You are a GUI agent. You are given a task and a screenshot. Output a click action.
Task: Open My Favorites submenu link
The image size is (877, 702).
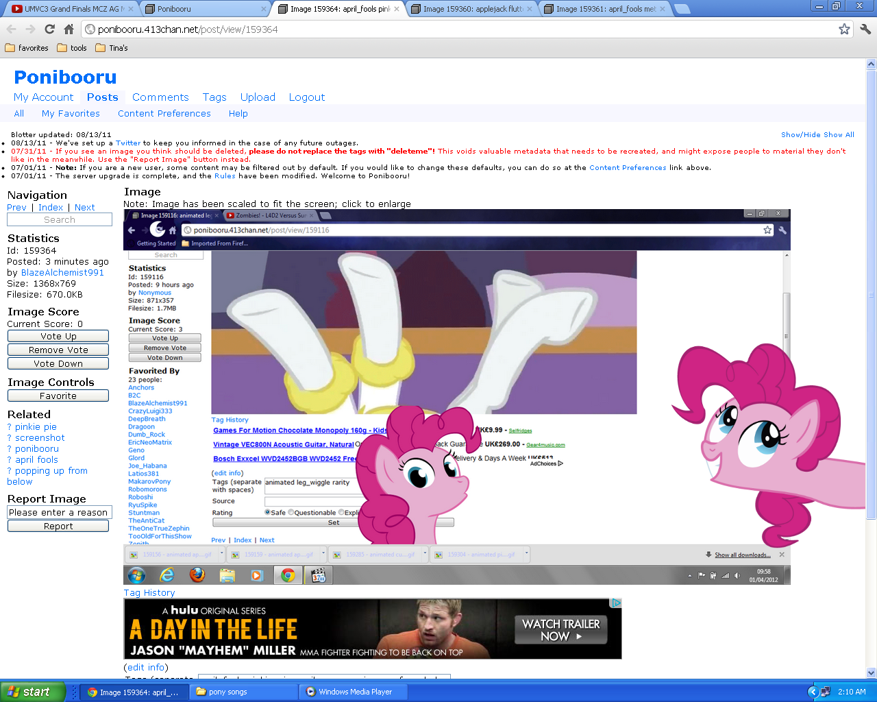click(71, 114)
